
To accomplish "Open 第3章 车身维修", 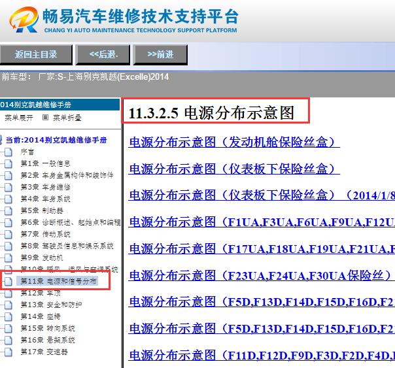I will tap(45, 187).
